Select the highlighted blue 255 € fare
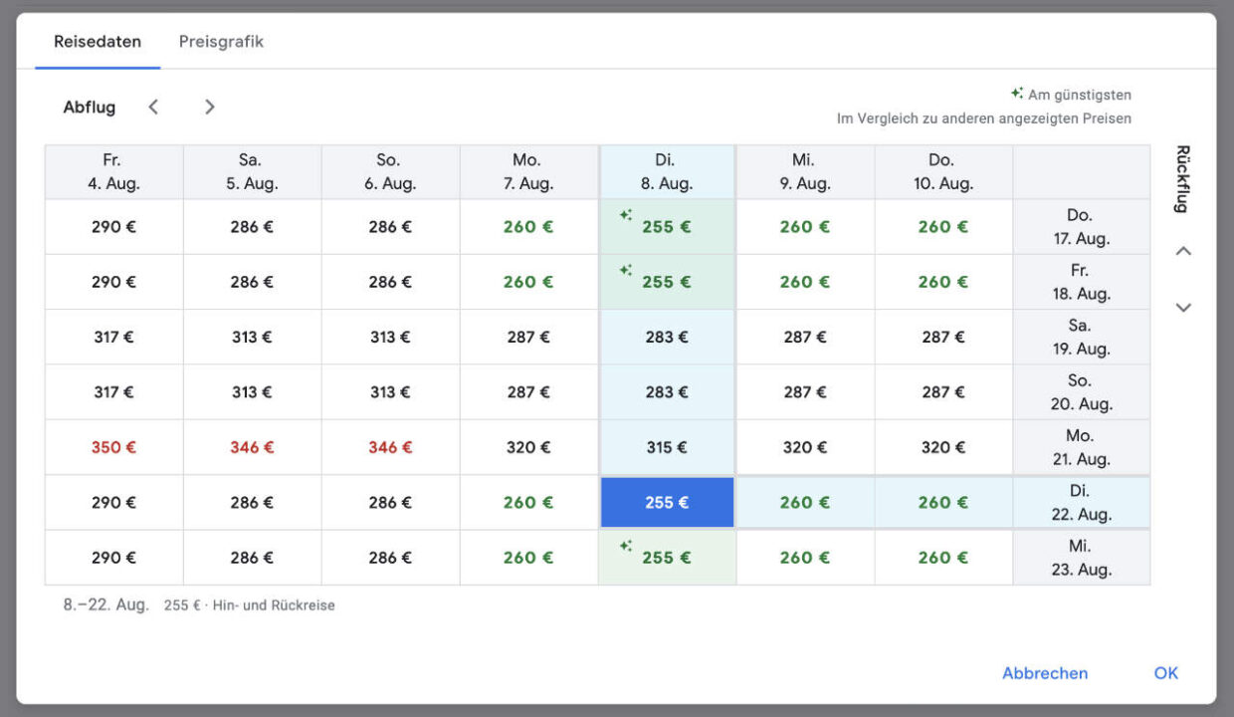Image resolution: width=1234 pixels, height=717 pixels. [x=667, y=502]
